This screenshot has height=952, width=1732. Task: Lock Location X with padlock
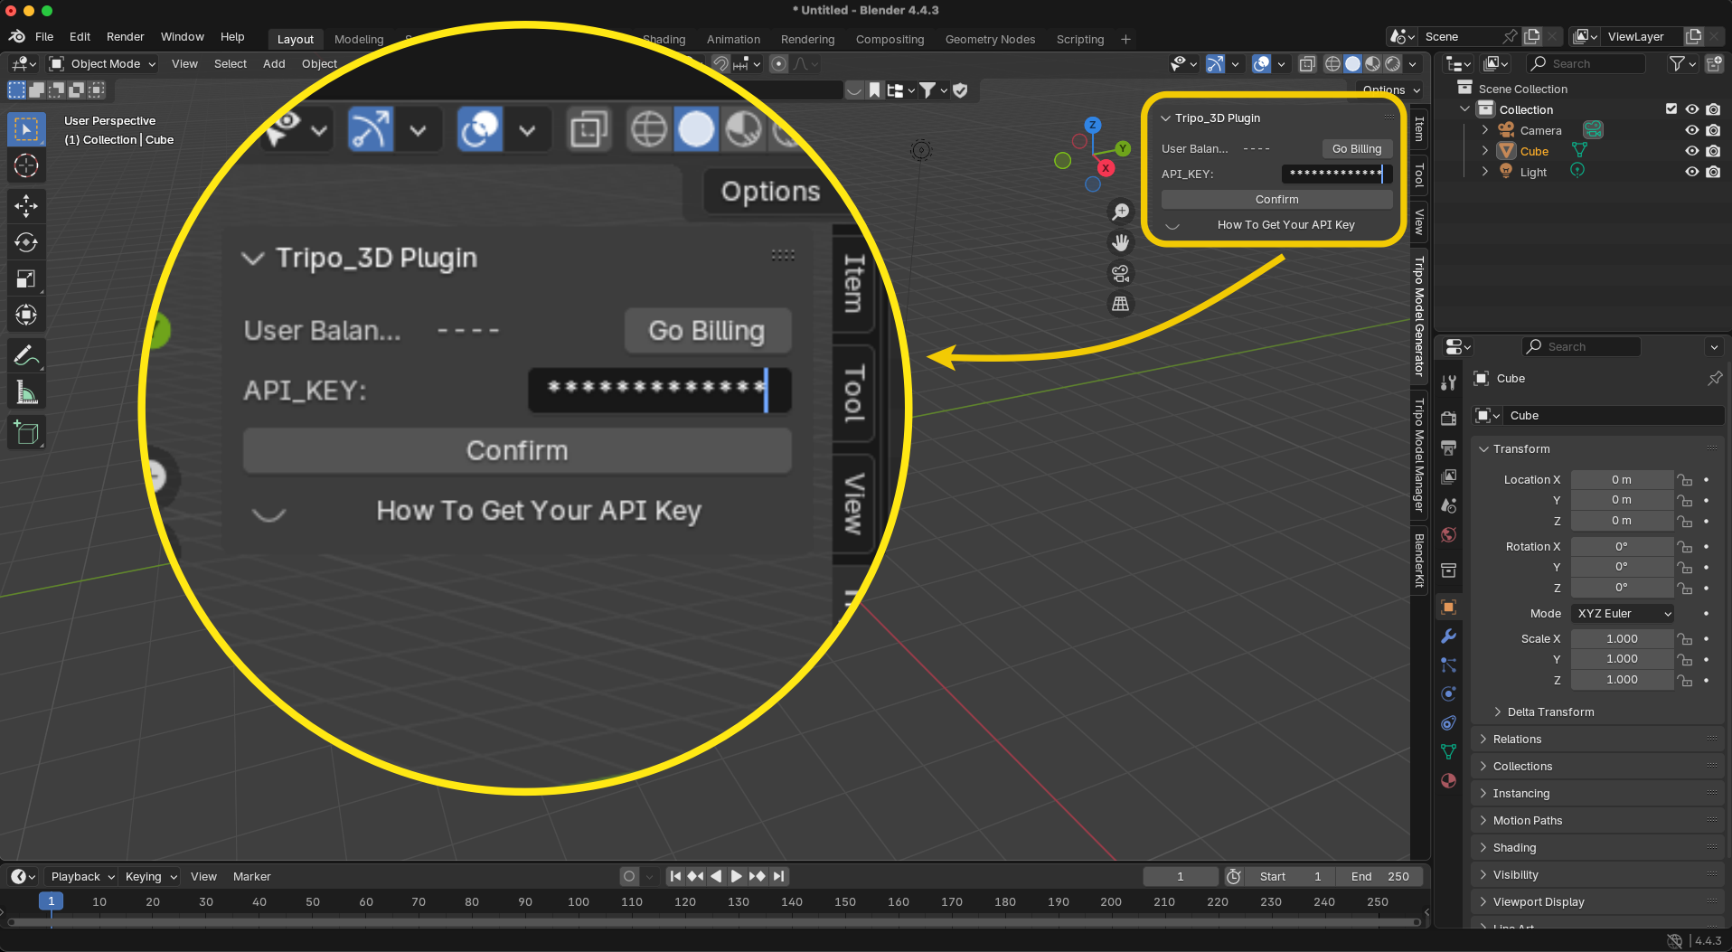1685,480
